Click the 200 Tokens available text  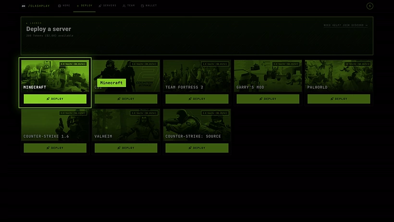(x=50, y=36)
